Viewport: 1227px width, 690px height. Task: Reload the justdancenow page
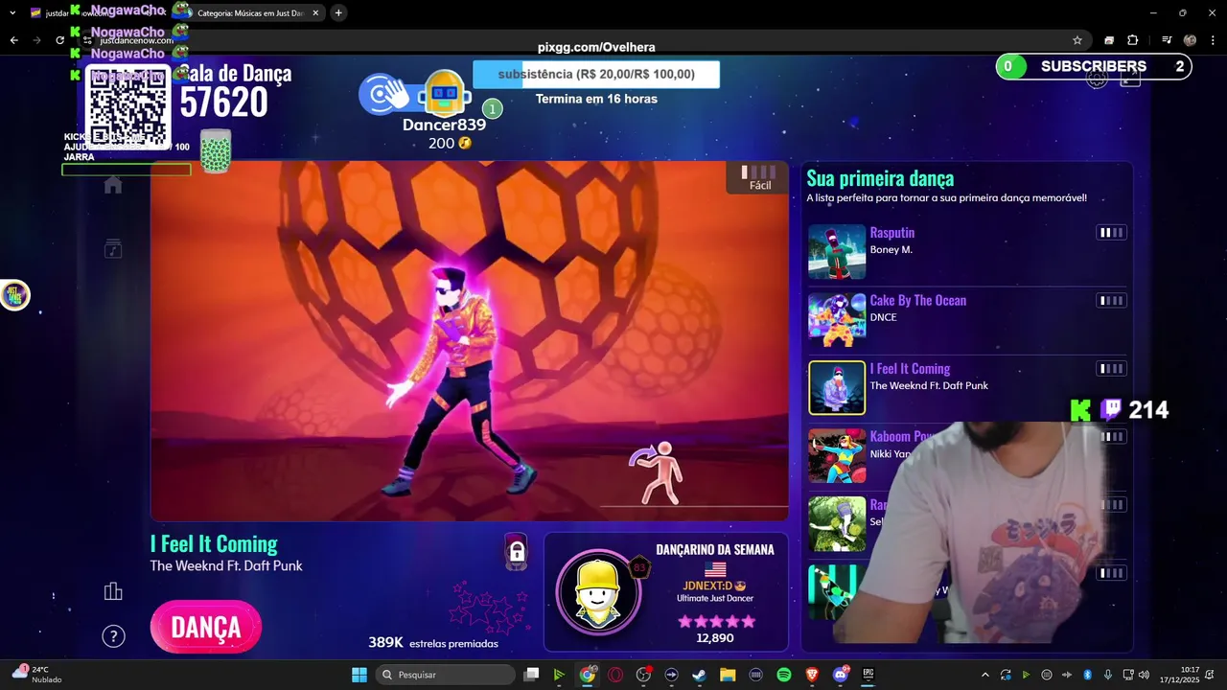(x=59, y=40)
